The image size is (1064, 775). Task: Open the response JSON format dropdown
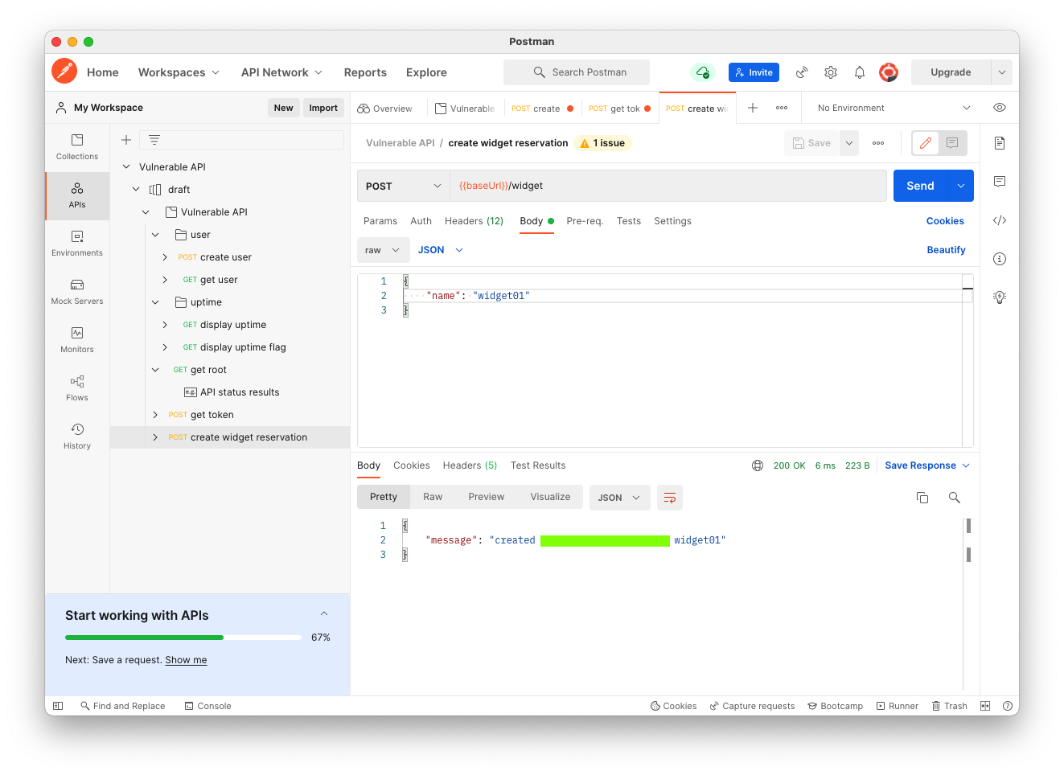point(619,498)
